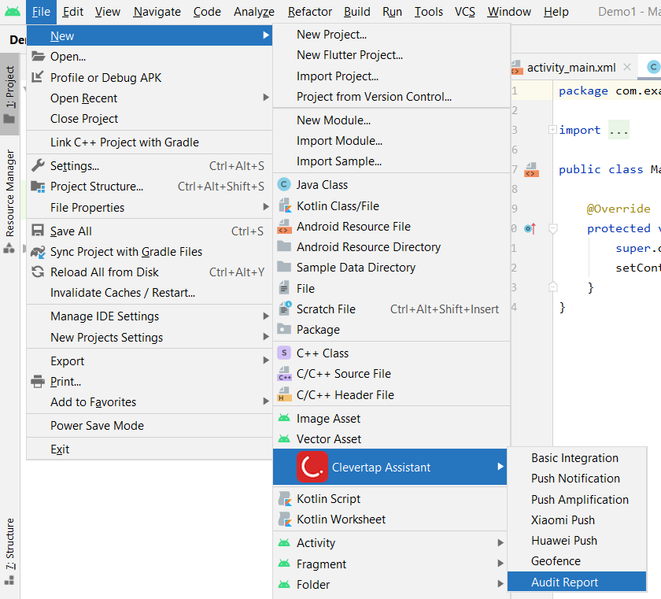Switch to the activity_main.xml tab

pos(571,68)
